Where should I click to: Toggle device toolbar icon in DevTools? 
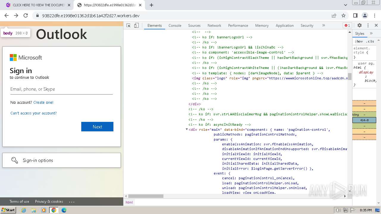[136, 26]
